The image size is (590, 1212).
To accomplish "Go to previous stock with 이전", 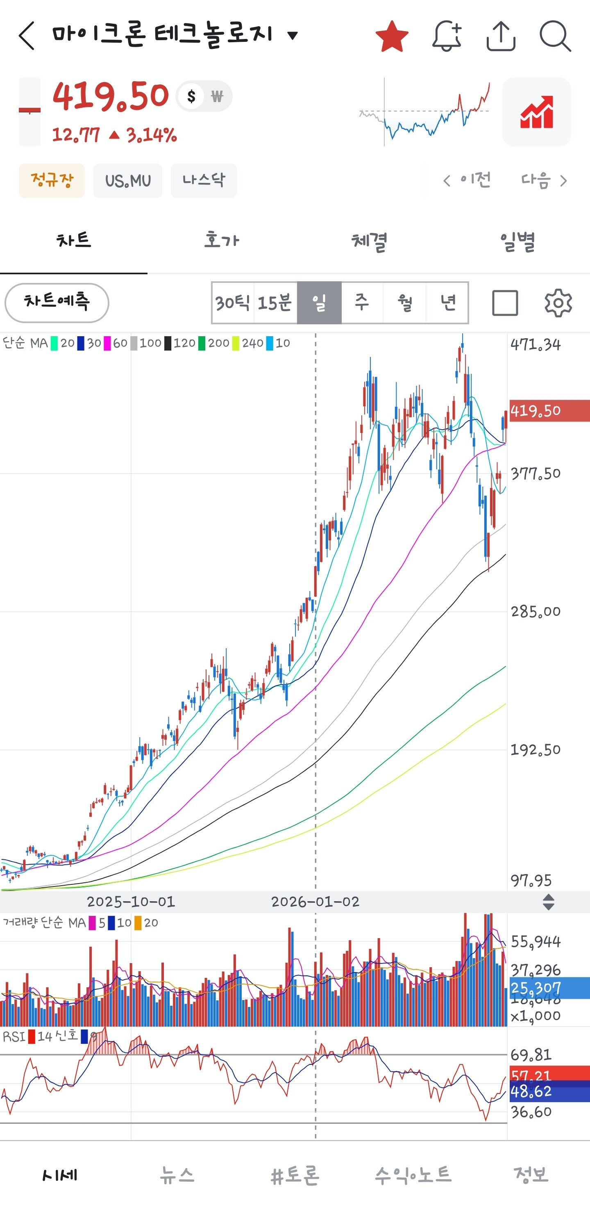I will tap(467, 180).
